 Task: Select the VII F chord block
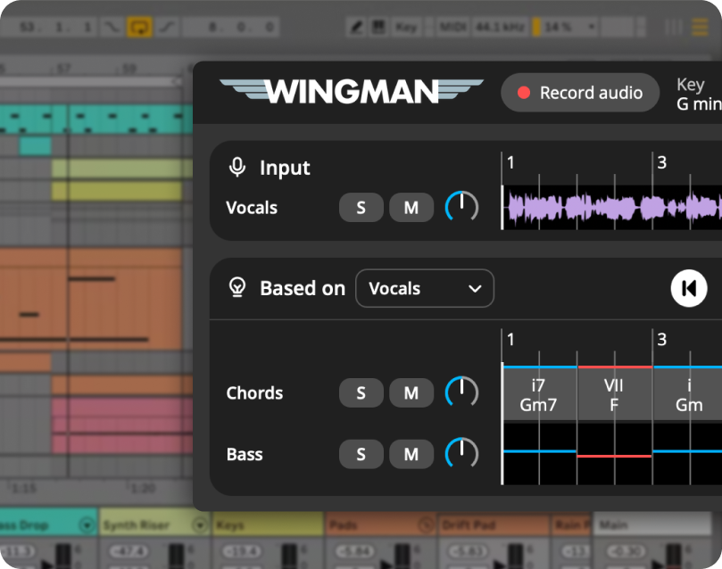tap(614, 395)
